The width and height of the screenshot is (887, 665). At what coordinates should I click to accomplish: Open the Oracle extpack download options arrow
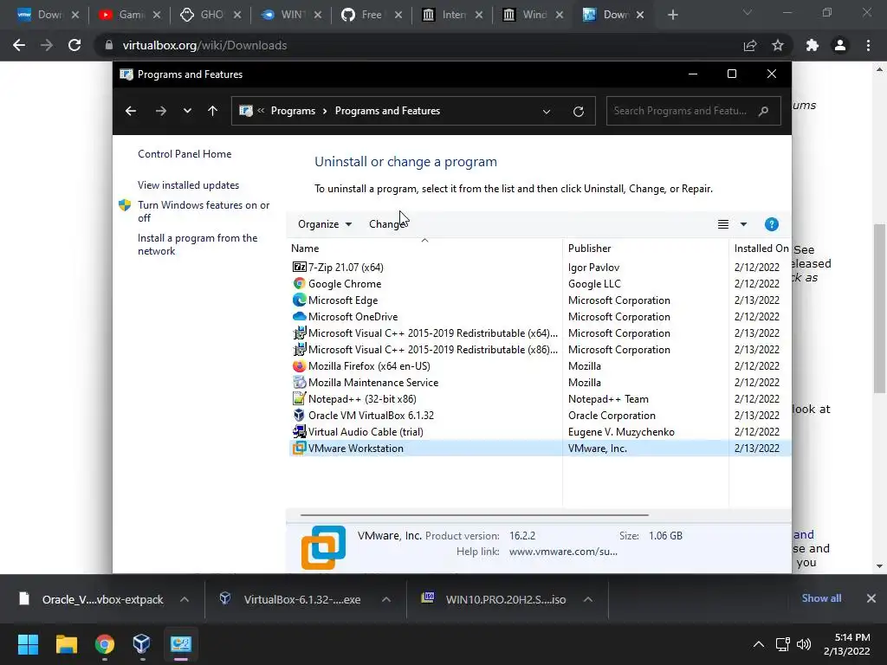pos(185,599)
